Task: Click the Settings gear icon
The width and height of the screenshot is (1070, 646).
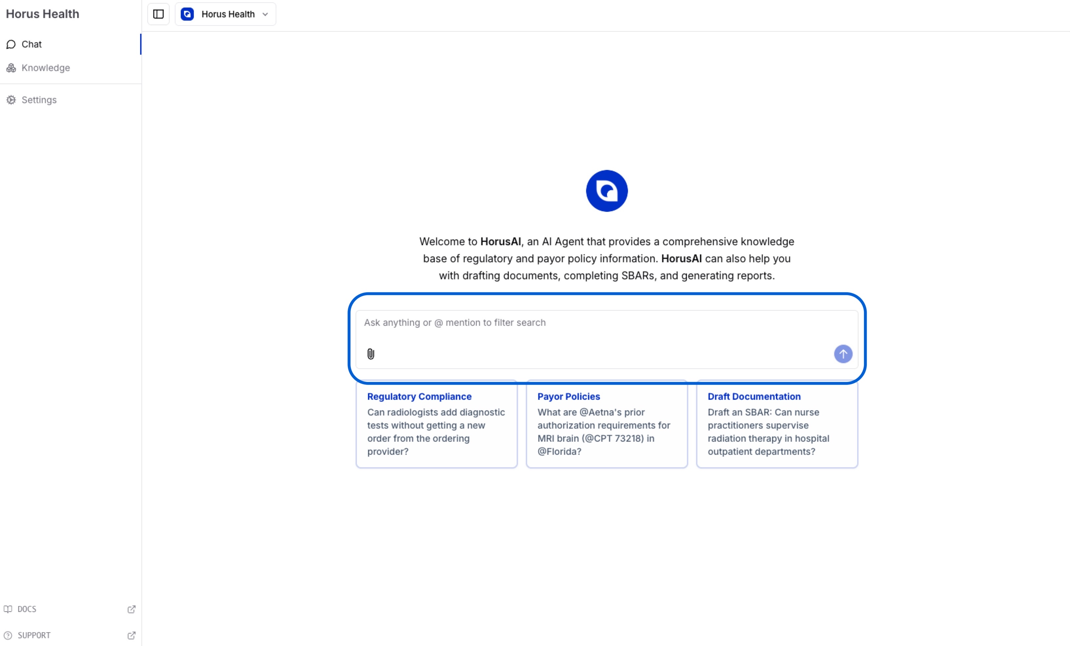Action: click(x=11, y=100)
